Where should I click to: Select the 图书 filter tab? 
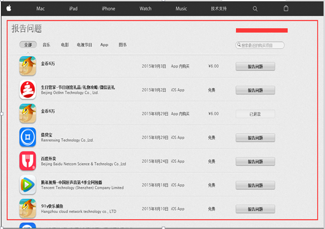click(123, 45)
